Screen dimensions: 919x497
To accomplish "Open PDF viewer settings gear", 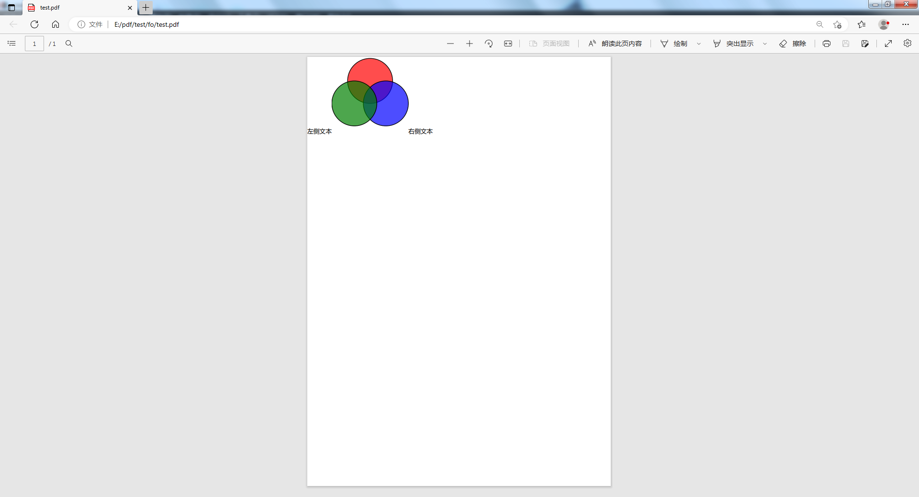I will [x=908, y=44].
